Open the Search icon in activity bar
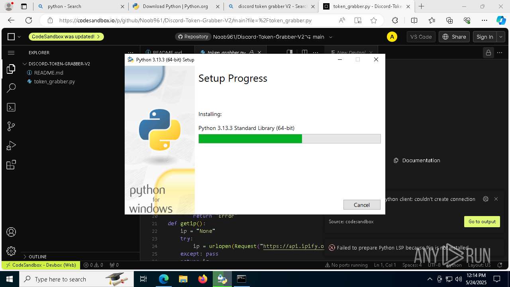 coord(11,88)
